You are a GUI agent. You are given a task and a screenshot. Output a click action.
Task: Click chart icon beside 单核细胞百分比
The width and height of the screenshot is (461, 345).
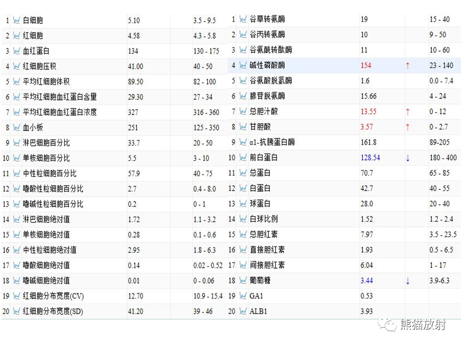[x=16, y=158]
